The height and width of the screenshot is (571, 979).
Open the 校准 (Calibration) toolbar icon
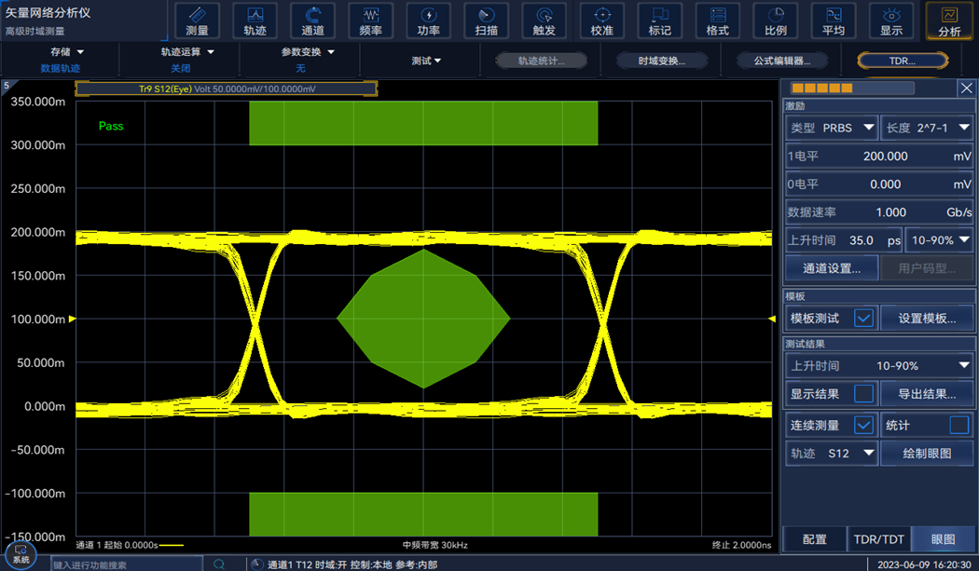pos(601,20)
